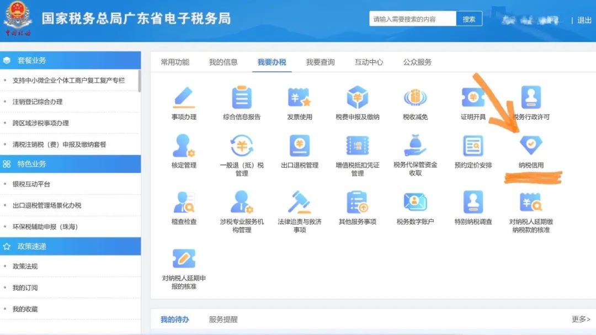This screenshot has height=335, width=596.
Task: Open the 其他服务事项 icon
Action: 357,202
